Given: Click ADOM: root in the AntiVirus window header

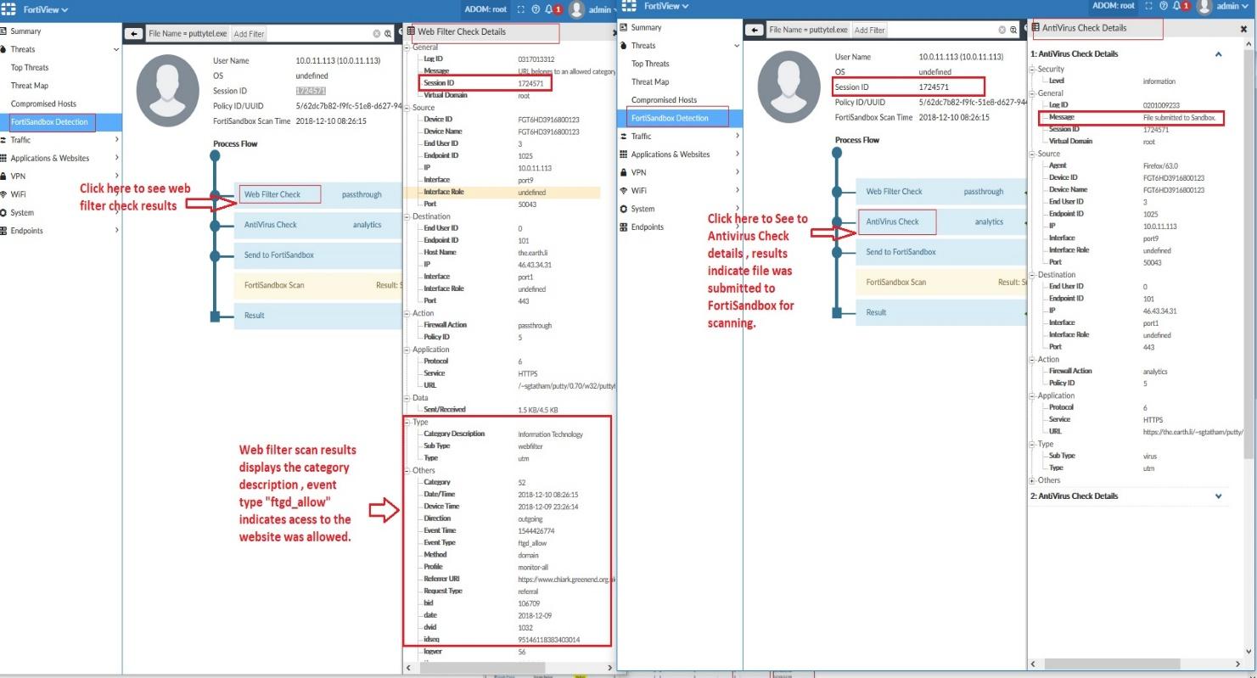Looking at the screenshot, I should [1114, 6].
